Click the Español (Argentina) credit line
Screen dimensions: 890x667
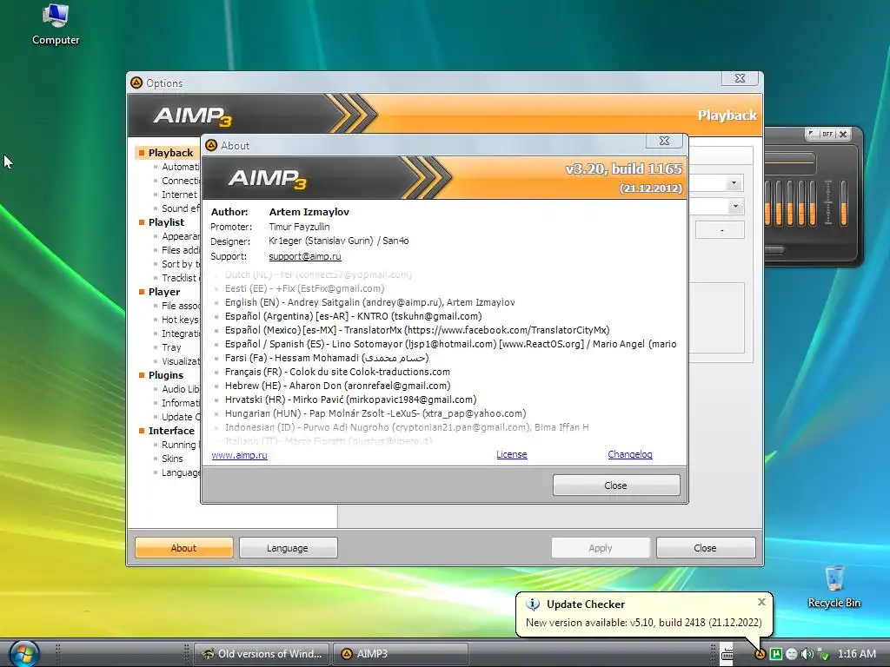click(x=353, y=316)
